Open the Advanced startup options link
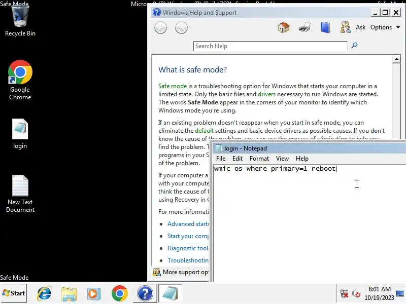This screenshot has width=406, height=304. [188, 224]
